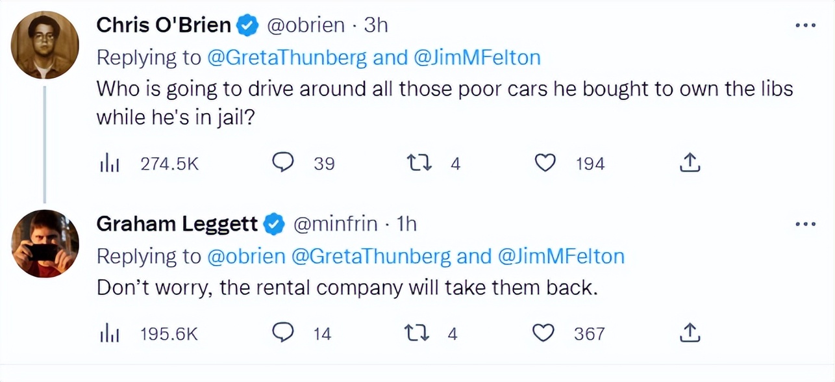The width and height of the screenshot is (835, 382).
Task: Open the @JimMFelton mention in first tweet
Action: pos(477,58)
